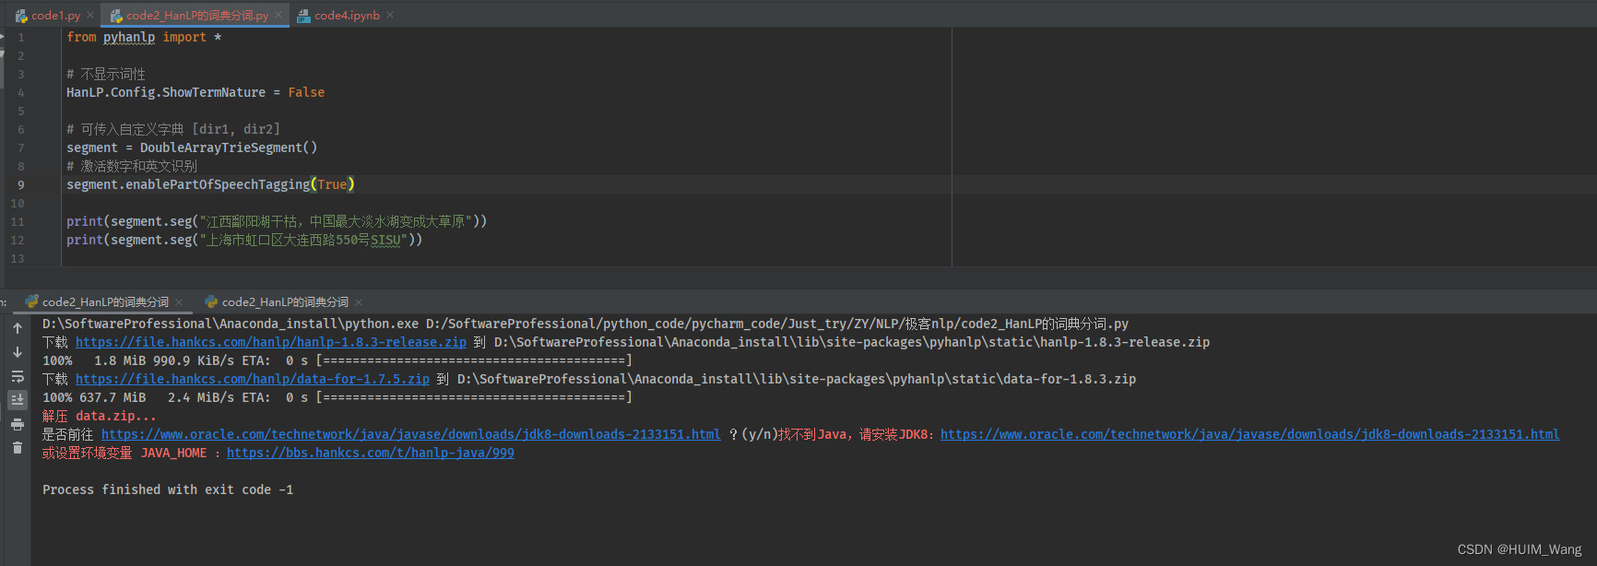Click 'segment = DoubleArrayTrieSegment()' line
Viewport: 1597px width, 566px height.
pos(192,147)
